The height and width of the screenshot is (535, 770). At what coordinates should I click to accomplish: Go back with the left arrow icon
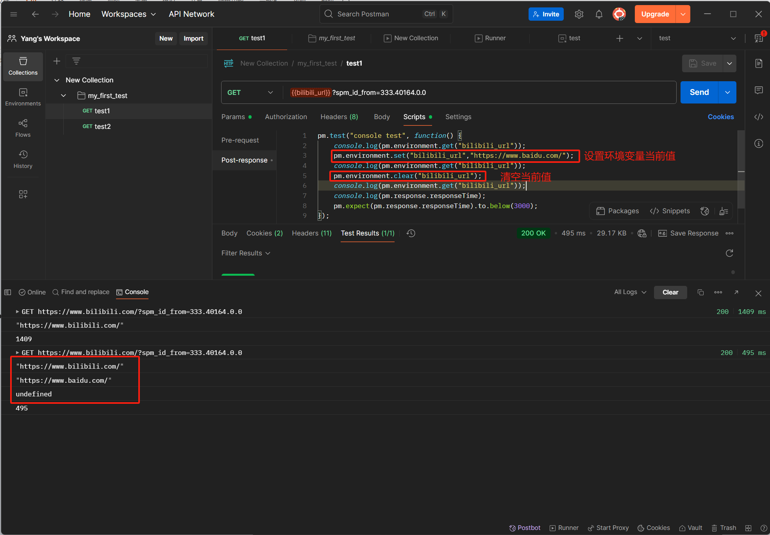coord(35,14)
